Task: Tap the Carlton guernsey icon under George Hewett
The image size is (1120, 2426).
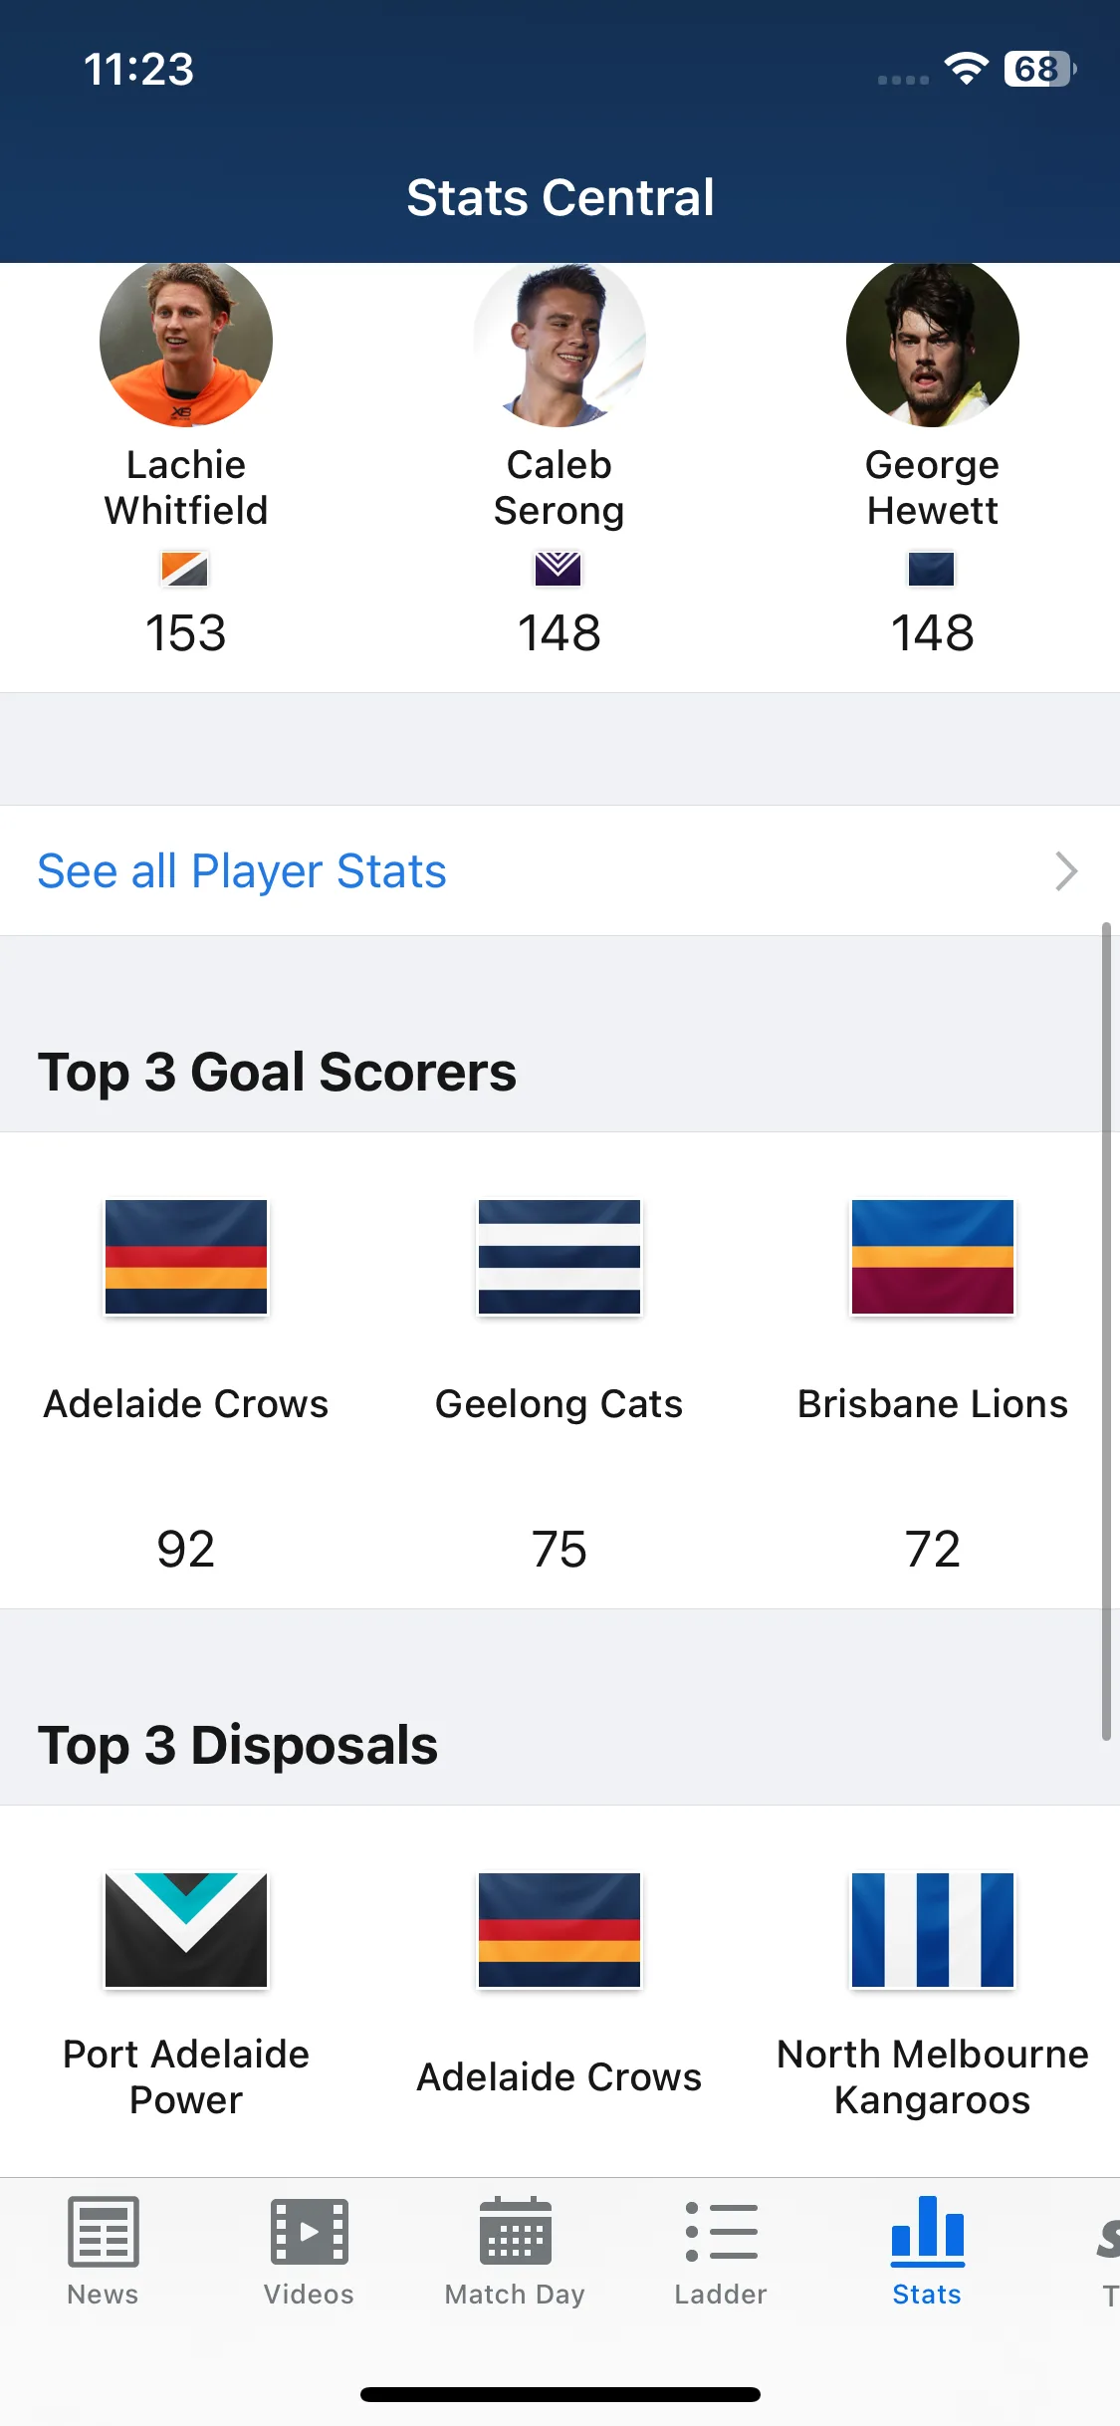Action: (932, 569)
